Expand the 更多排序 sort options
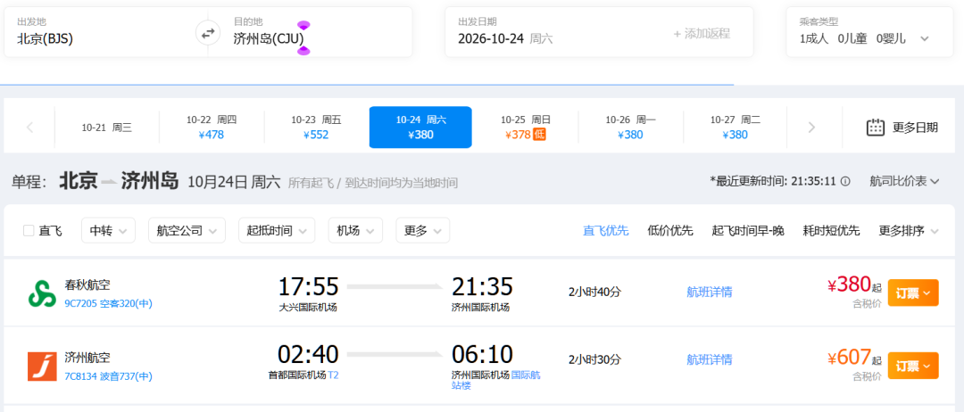 pos(909,232)
